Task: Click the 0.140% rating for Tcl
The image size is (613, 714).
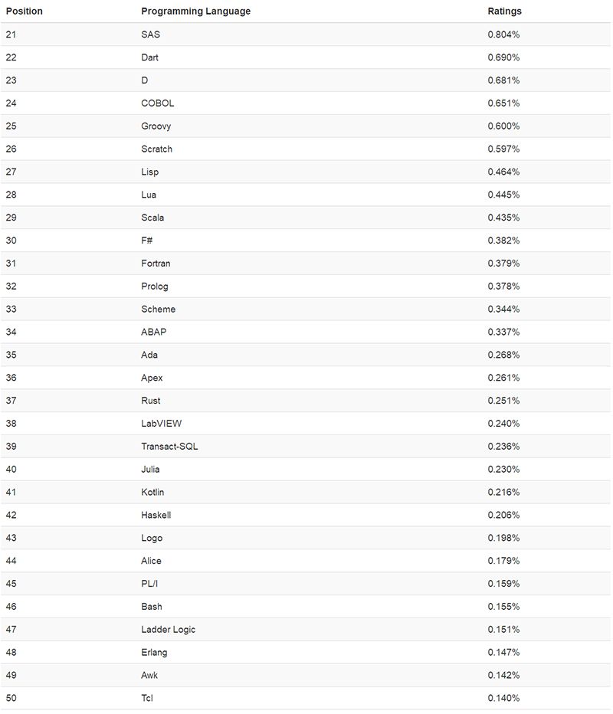Action: (x=503, y=698)
